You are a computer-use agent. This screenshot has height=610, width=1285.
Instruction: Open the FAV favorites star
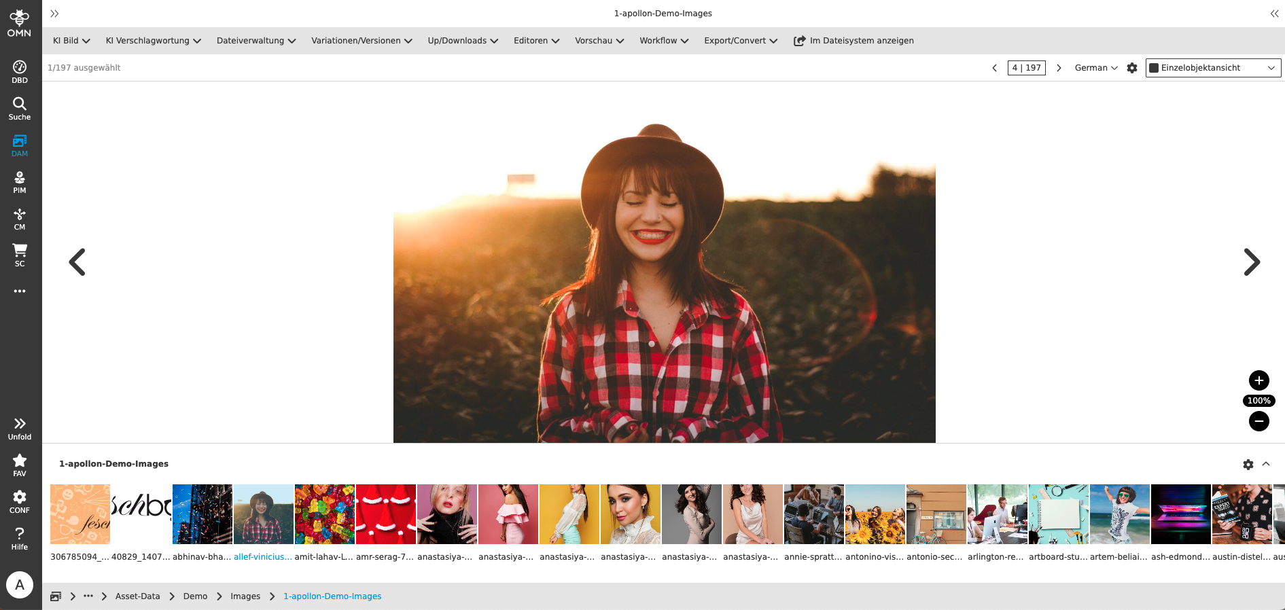pyautogui.click(x=20, y=465)
